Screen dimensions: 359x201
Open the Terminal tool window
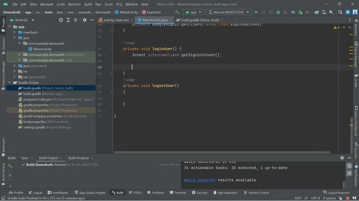click(178, 193)
